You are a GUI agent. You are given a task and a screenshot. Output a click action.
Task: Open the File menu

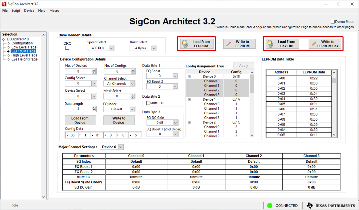pyautogui.click(x=5, y=10)
